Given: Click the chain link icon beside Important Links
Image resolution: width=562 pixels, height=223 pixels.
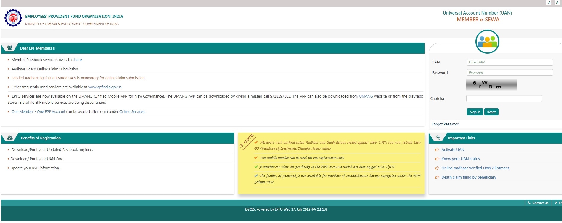Looking at the screenshot, I should pos(438,138).
